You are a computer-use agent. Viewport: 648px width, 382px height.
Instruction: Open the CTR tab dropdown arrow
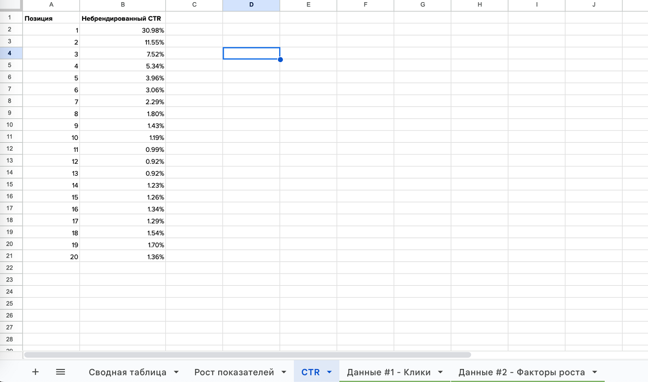tap(329, 372)
